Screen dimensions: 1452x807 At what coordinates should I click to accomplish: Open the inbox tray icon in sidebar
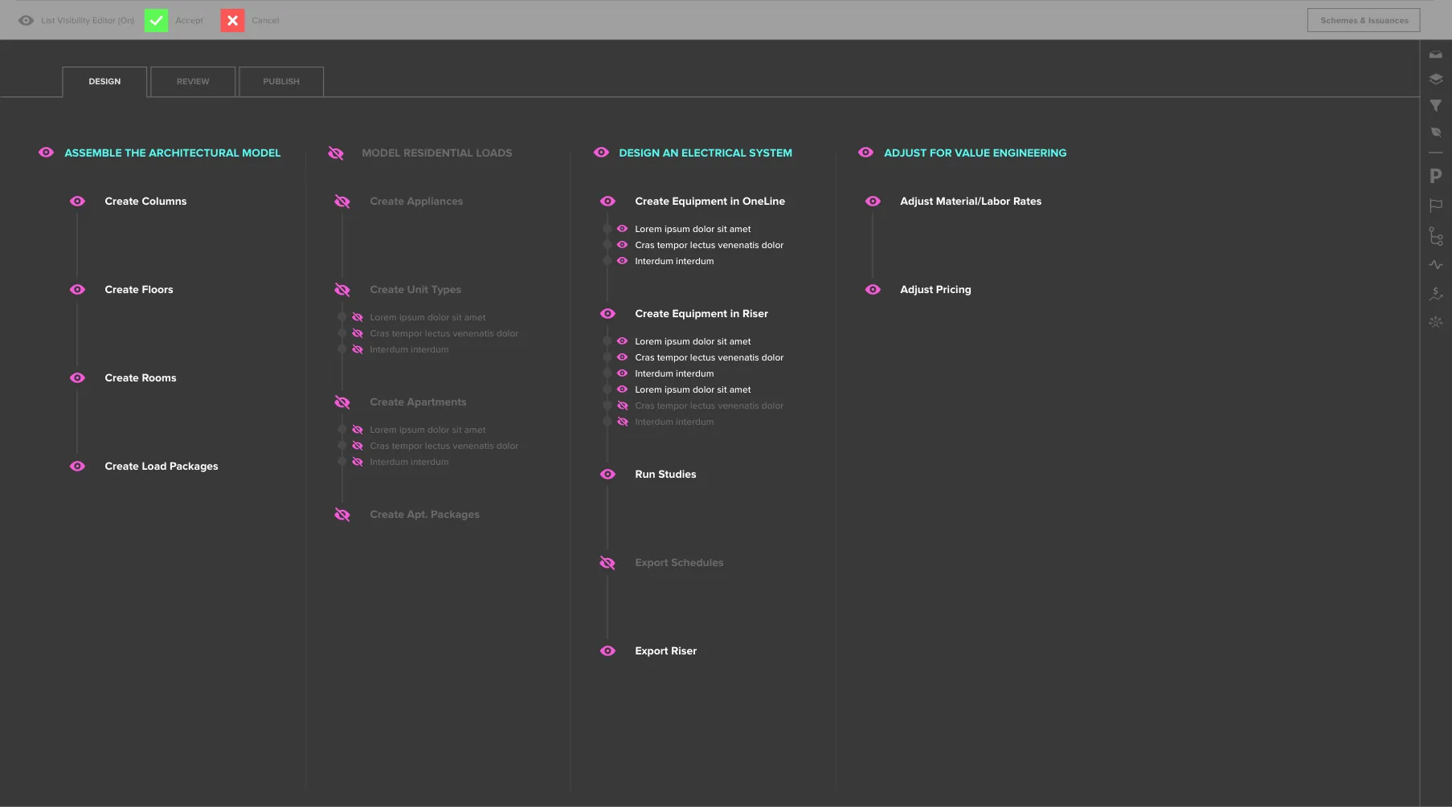[x=1435, y=55]
